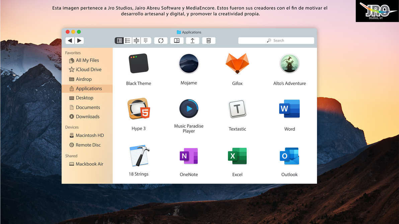Click the "Word" label text
Image resolution: width=399 pixels, height=224 pixels.
[289, 129]
